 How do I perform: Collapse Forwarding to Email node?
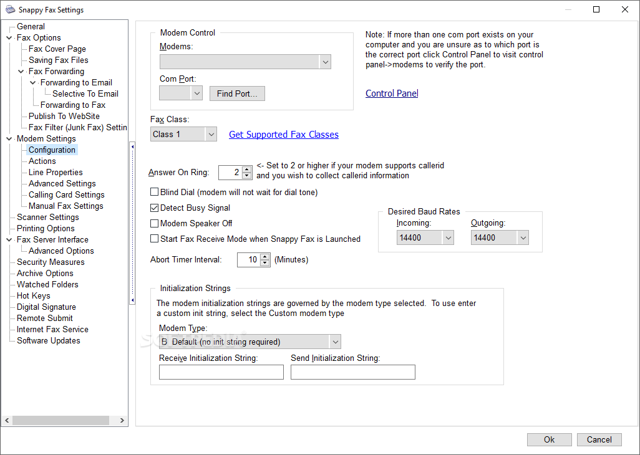[33, 83]
